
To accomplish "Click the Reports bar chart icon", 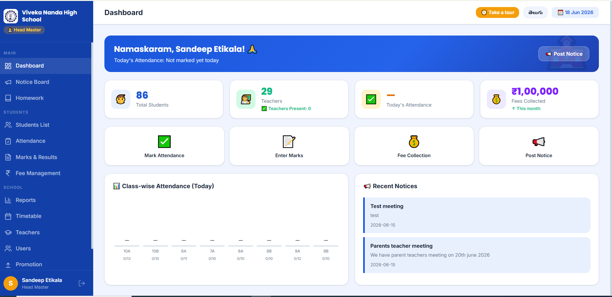I will pyautogui.click(x=8, y=200).
